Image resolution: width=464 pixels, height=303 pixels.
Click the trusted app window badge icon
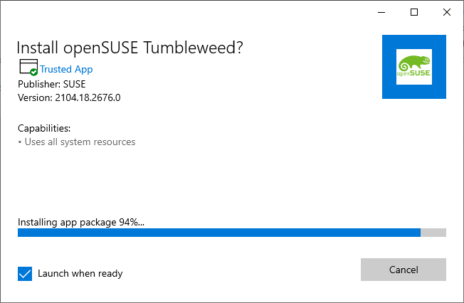coord(28,67)
